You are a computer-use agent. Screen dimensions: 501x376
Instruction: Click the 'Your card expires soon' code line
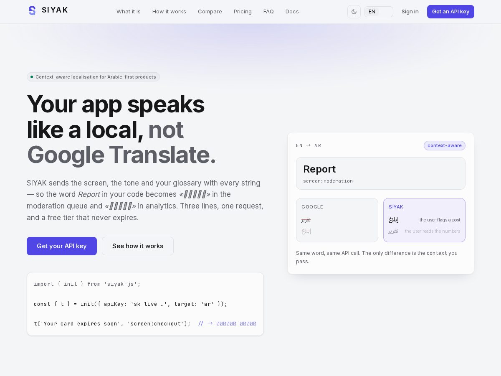tap(145, 324)
